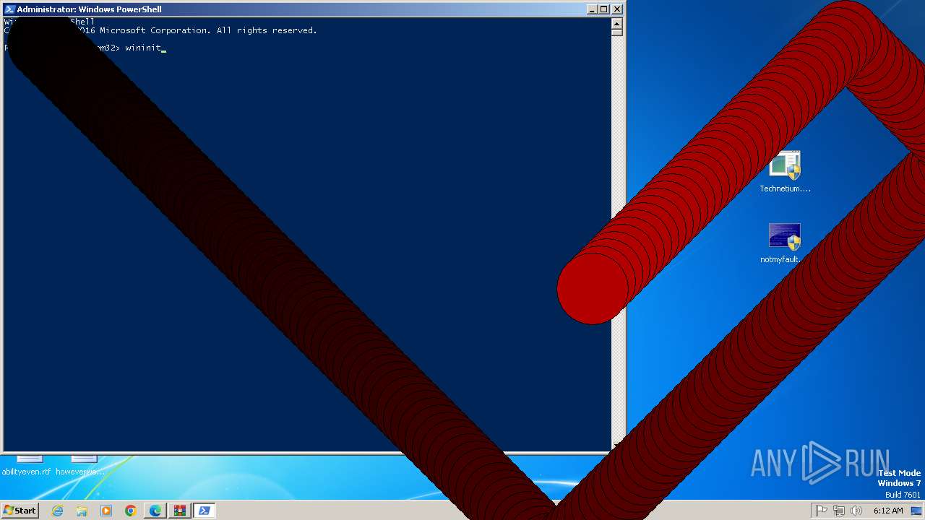
Task: Open the howeverwe desktop file
Action: [x=81, y=466]
